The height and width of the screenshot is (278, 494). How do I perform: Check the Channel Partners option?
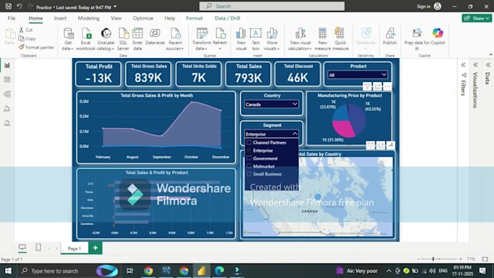(x=249, y=142)
